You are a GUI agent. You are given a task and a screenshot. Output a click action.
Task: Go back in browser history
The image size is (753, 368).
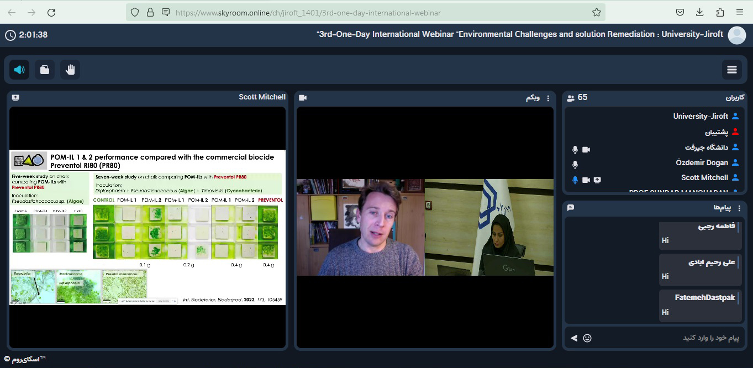(12, 12)
